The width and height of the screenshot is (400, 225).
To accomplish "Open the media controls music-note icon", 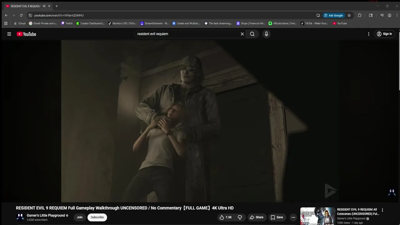I will pos(382,15).
